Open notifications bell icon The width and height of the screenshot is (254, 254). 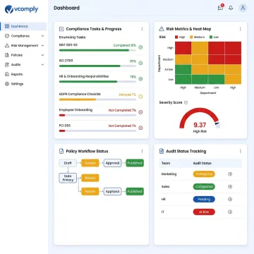click(x=231, y=8)
